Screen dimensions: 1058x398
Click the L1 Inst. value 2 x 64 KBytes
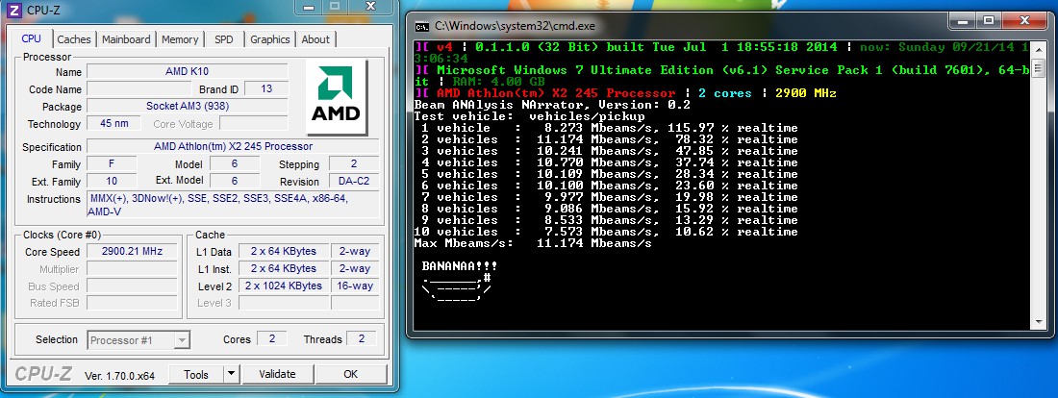(284, 268)
